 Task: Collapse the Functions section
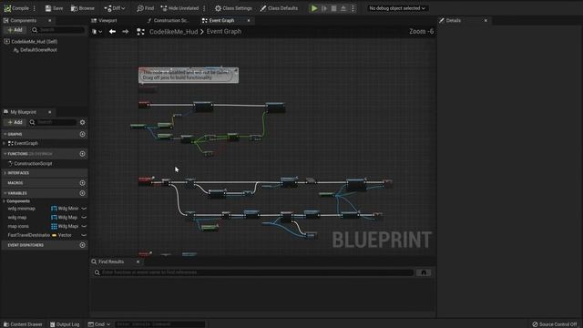pyautogui.click(x=5, y=154)
